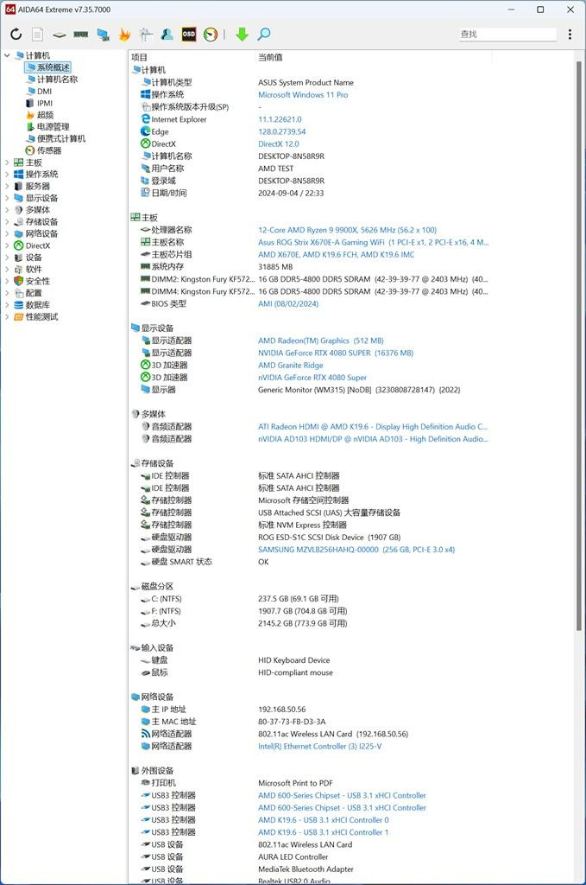Click the vertical scrollbar of the details pane
Viewport: 586px width, 885px height.
[x=579, y=344]
